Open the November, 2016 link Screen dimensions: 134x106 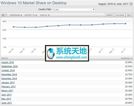tap(9, 74)
